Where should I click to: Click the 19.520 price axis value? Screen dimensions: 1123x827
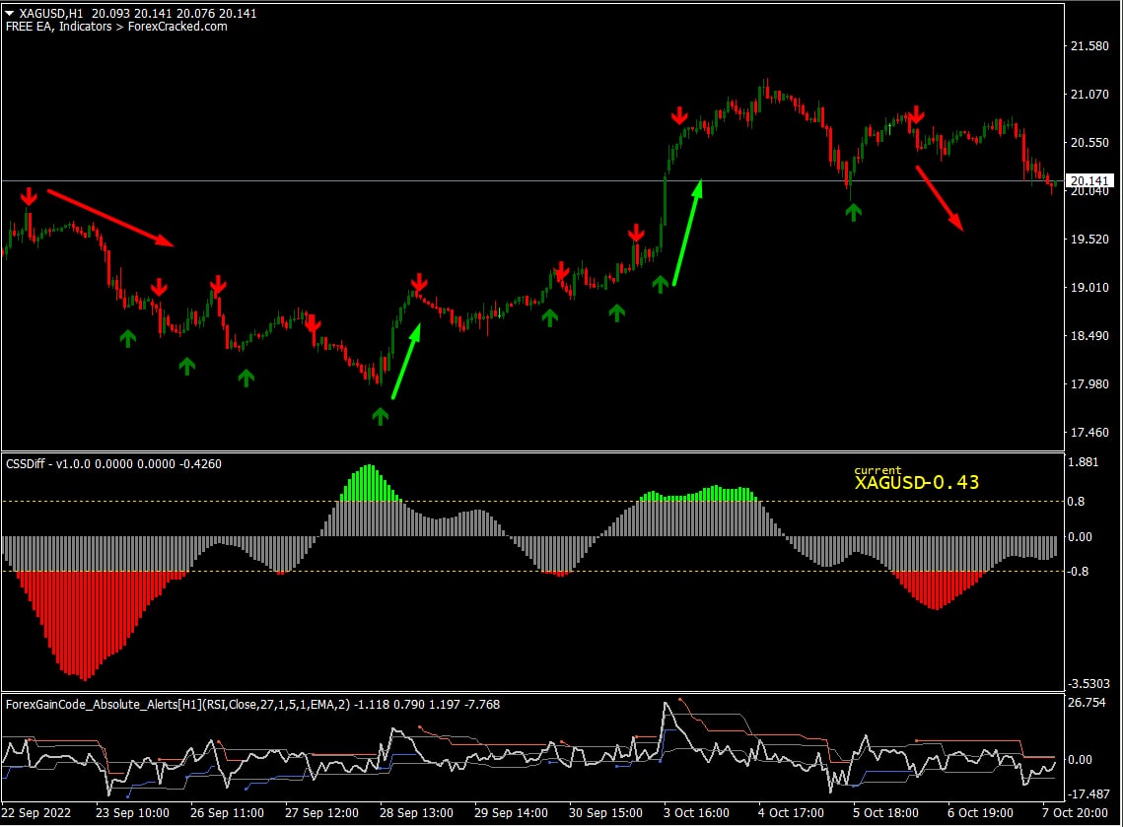[x=1089, y=240]
